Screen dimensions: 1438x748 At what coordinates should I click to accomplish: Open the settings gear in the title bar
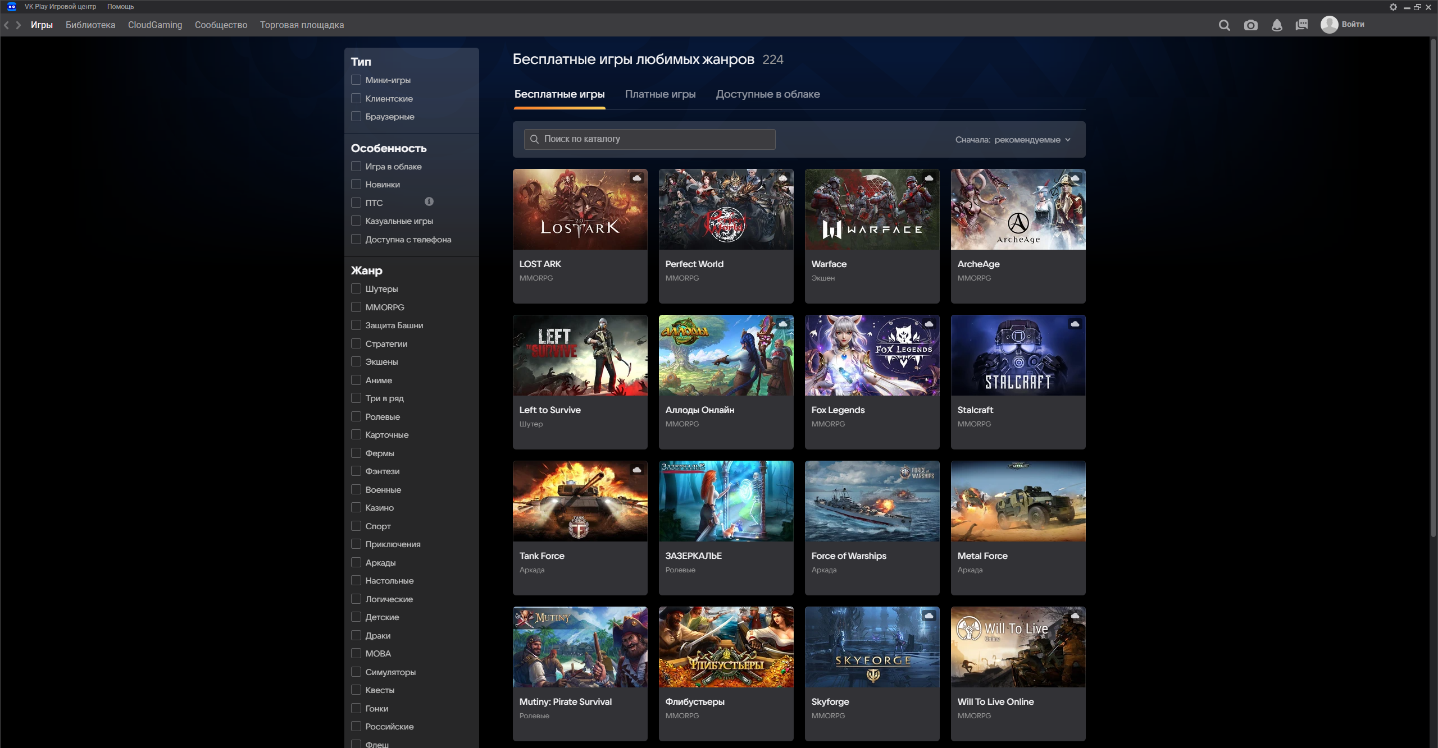1393,7
